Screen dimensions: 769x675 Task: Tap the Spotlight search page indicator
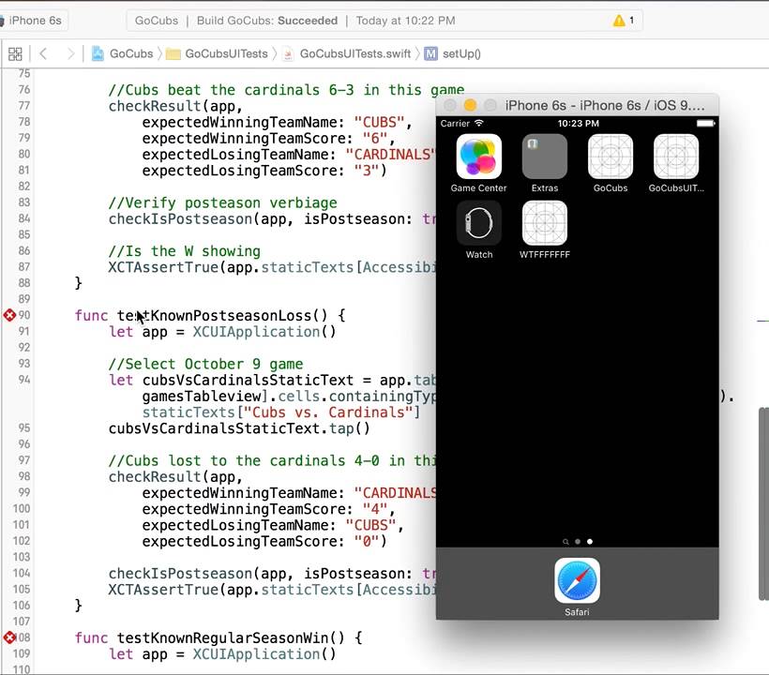click(565, 542)
